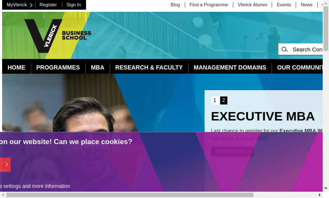Click the horizontal scrollbar thumb
The image size is (329, 198).
click(129, 195)
